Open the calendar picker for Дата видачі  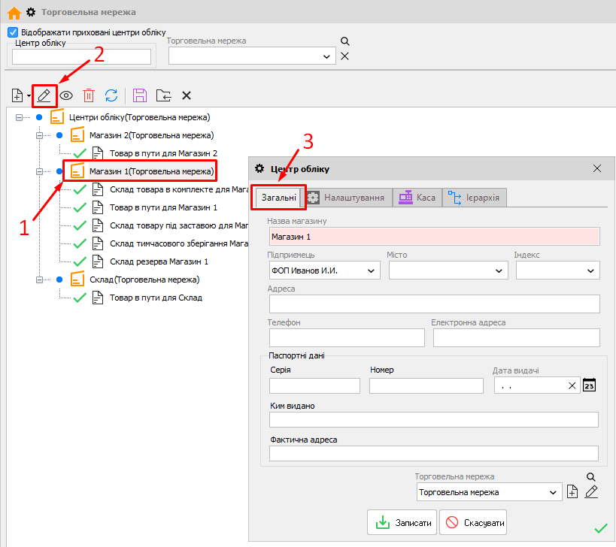click(590, 385)
